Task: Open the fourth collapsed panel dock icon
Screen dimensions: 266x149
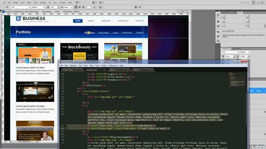Action: (x=218, y=32)
